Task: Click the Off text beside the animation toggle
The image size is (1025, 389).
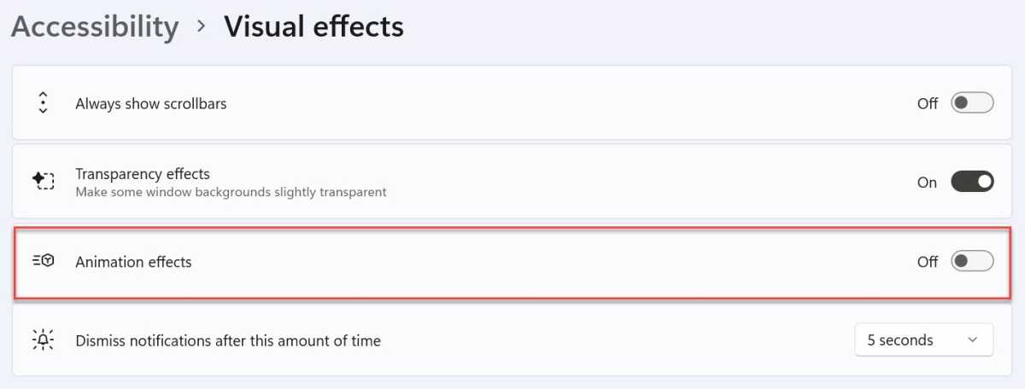Action: [x=928, y=262]
